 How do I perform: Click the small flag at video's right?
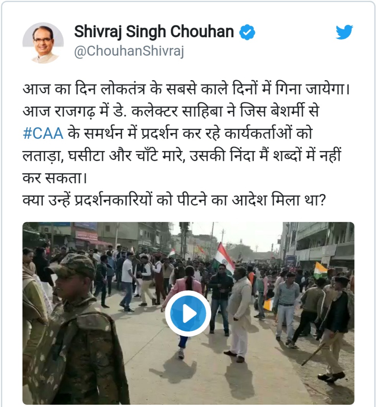coord(320,270)
